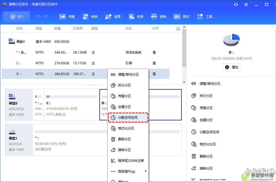Open the 恢复 recovery toolbar item

(x=136, y=16)
